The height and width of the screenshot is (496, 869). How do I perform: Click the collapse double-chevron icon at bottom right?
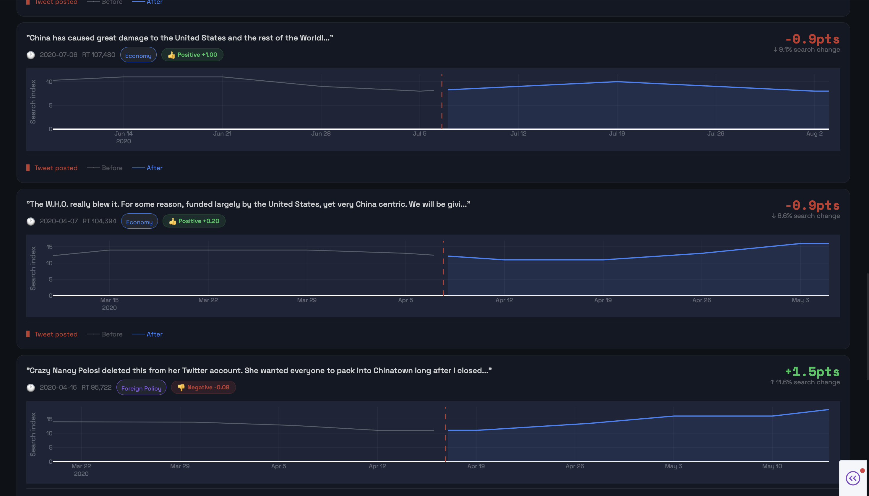(x=853, y=478)
